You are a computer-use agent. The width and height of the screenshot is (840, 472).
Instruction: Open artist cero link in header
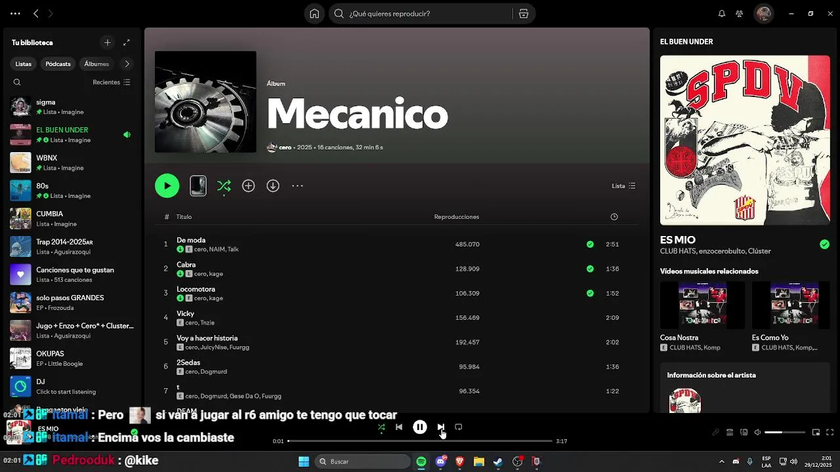285,147
